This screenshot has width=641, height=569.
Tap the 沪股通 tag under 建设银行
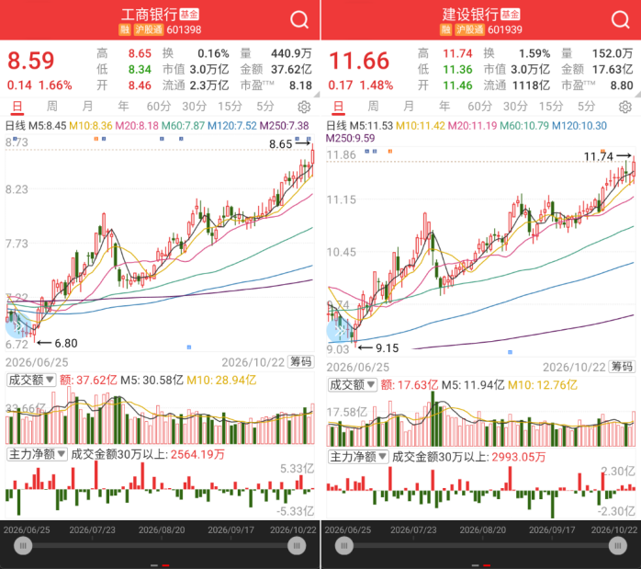coord(470,29)
